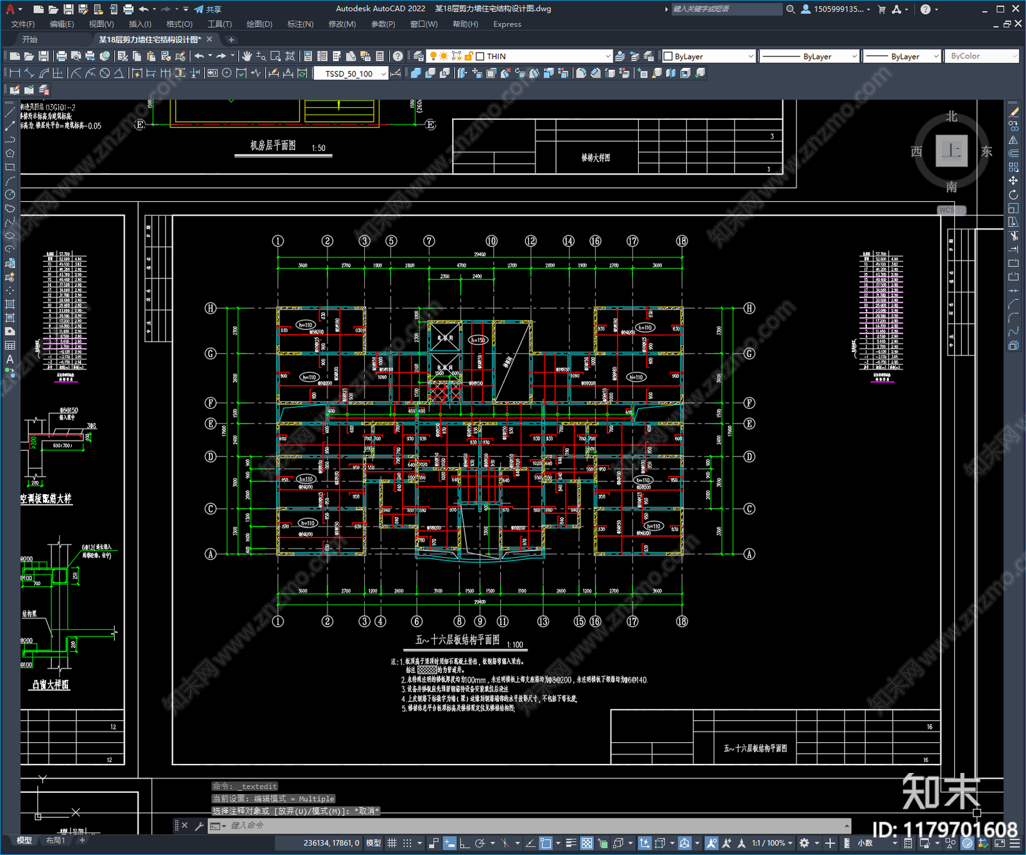The height and width of the screenshot is (855, 1026).
Task: Open the 文件(F) menu
Action: pyautogui.click(x=23, y=24)
